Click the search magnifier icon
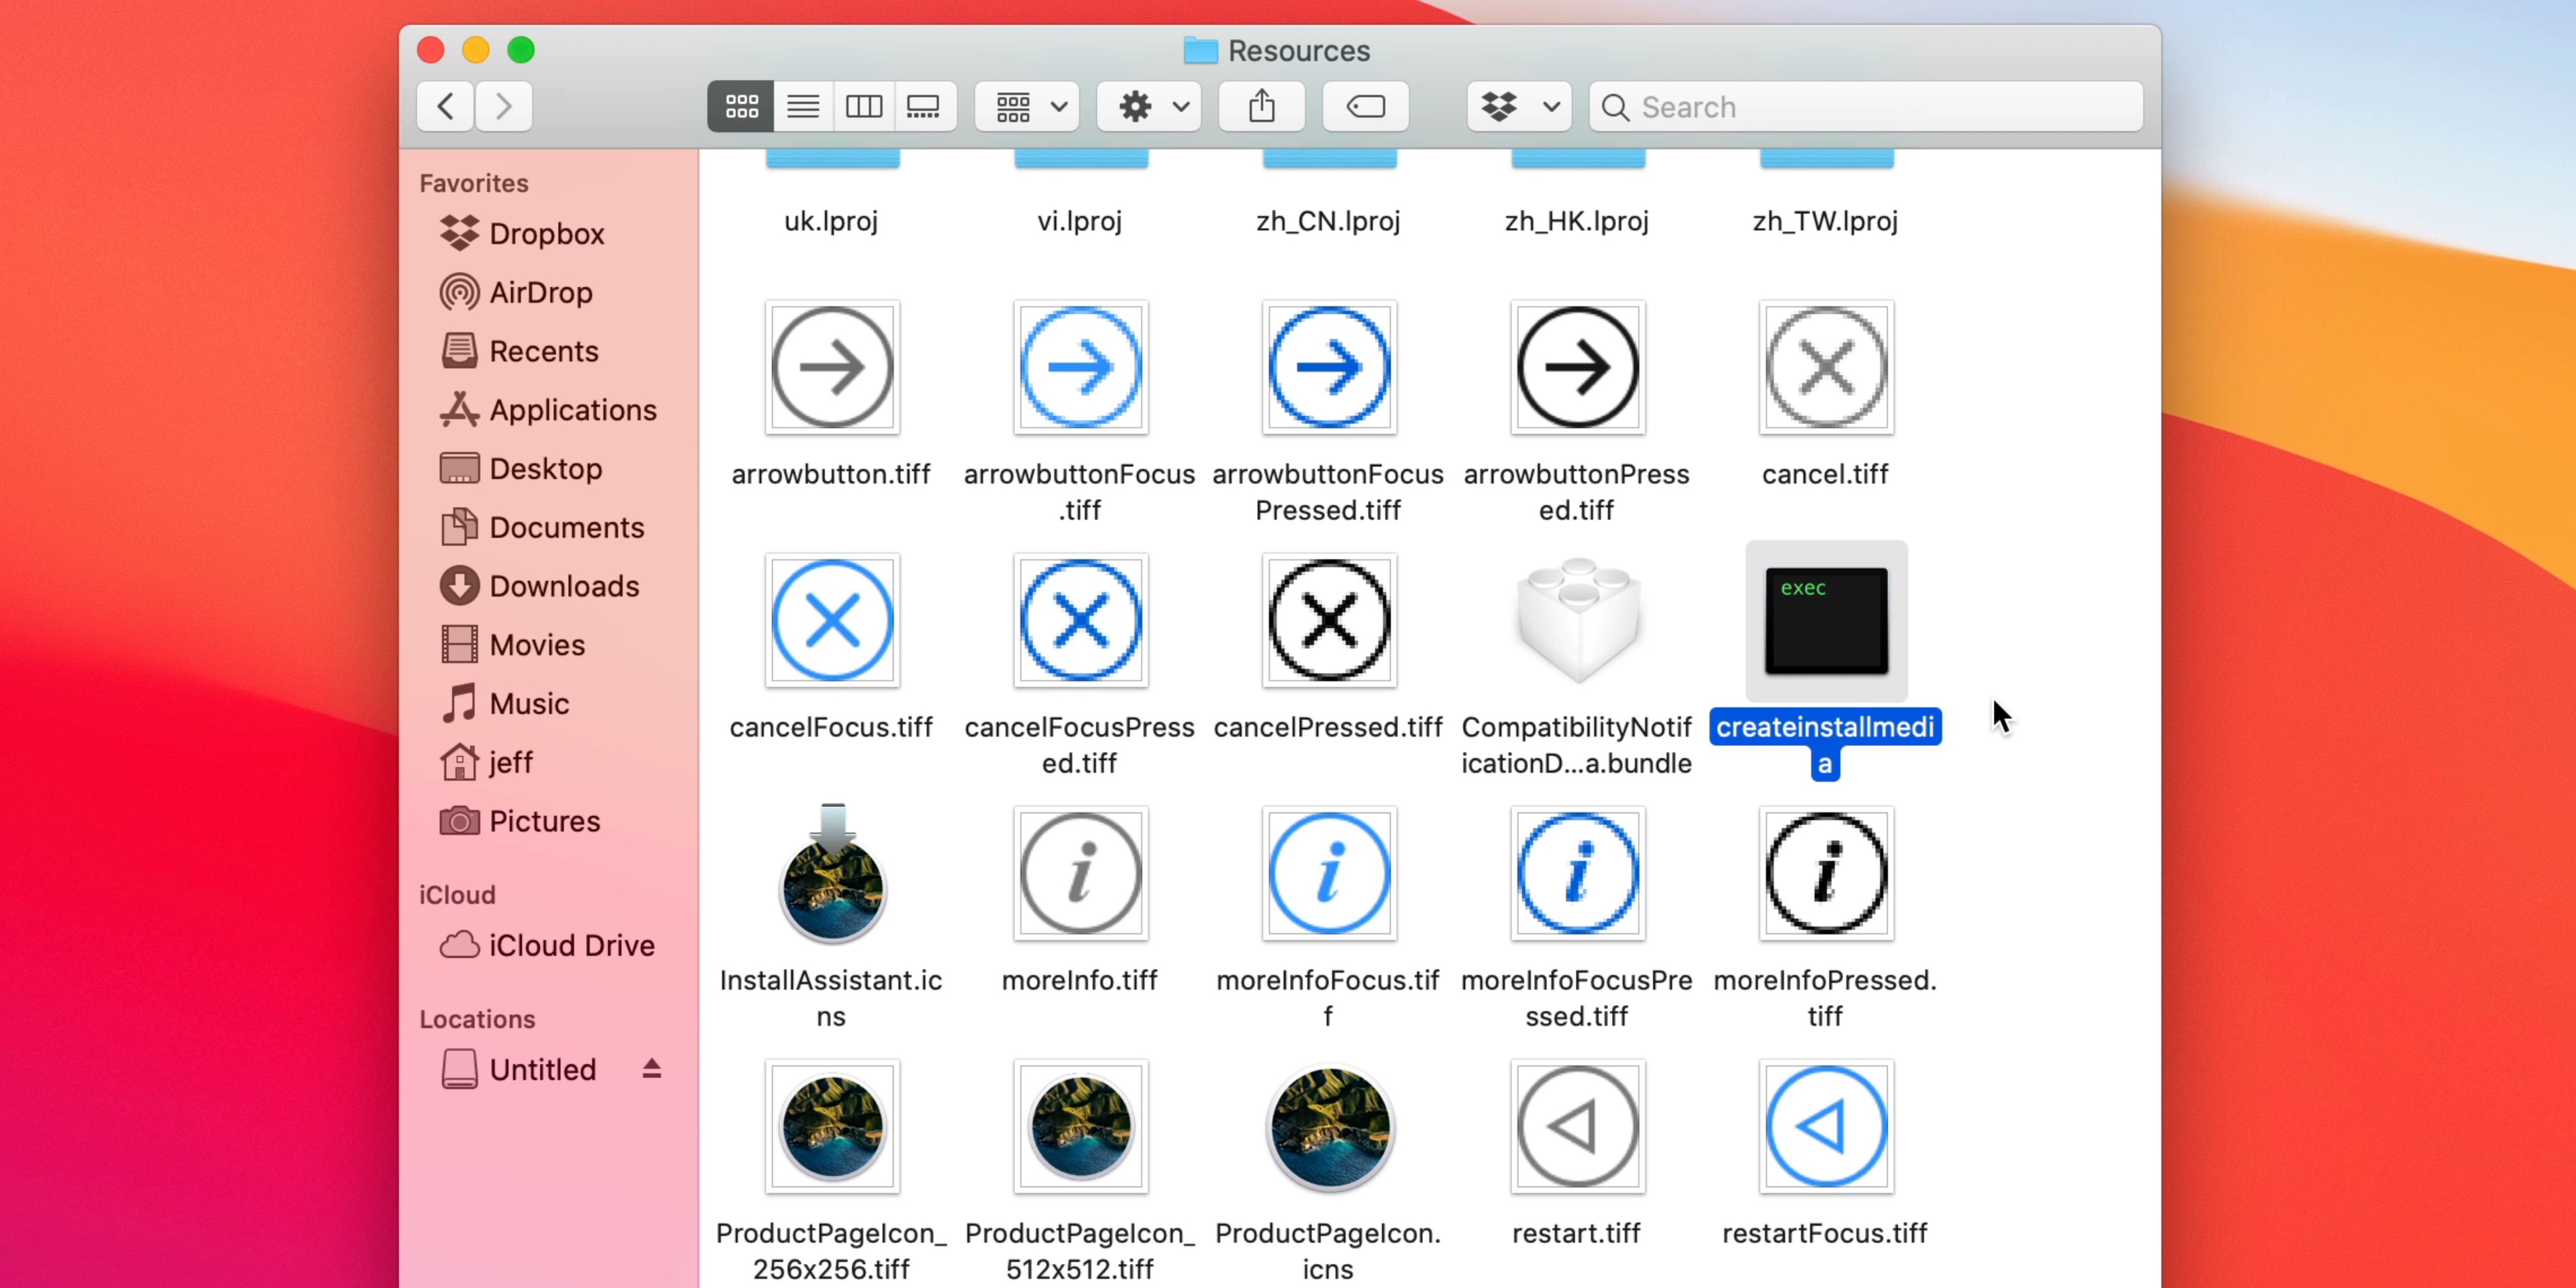This screenshot has width=2576, height=1288. (1614, 107)
